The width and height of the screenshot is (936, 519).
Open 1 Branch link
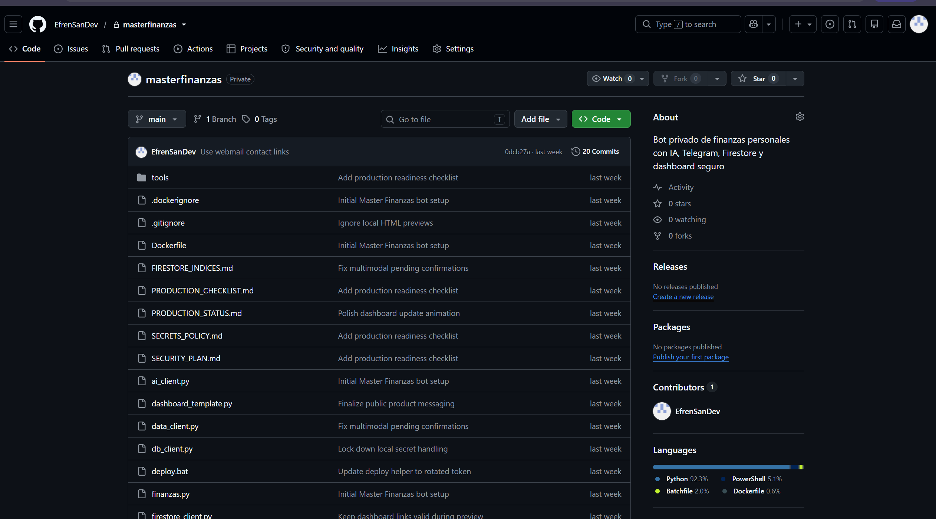click(x=215, y=119)
